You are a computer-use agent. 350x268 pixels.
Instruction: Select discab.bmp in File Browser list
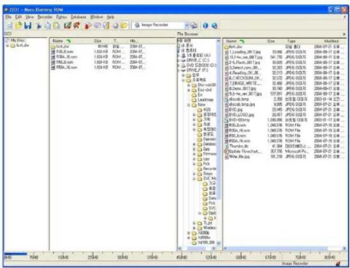point(237,99)
